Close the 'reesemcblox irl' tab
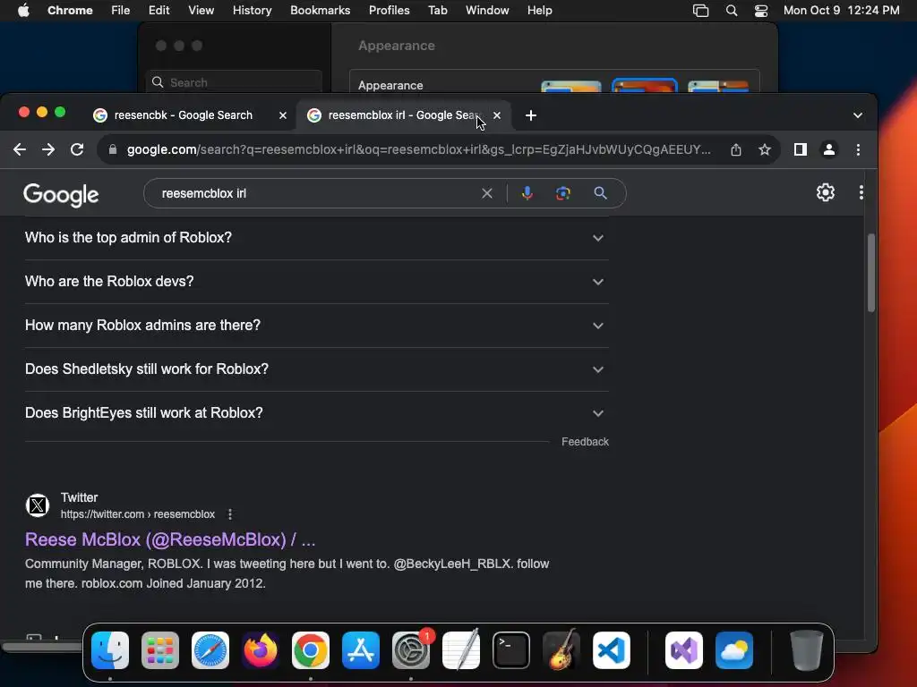This screenshot has width=917, height=687. (x=496, y=115)
